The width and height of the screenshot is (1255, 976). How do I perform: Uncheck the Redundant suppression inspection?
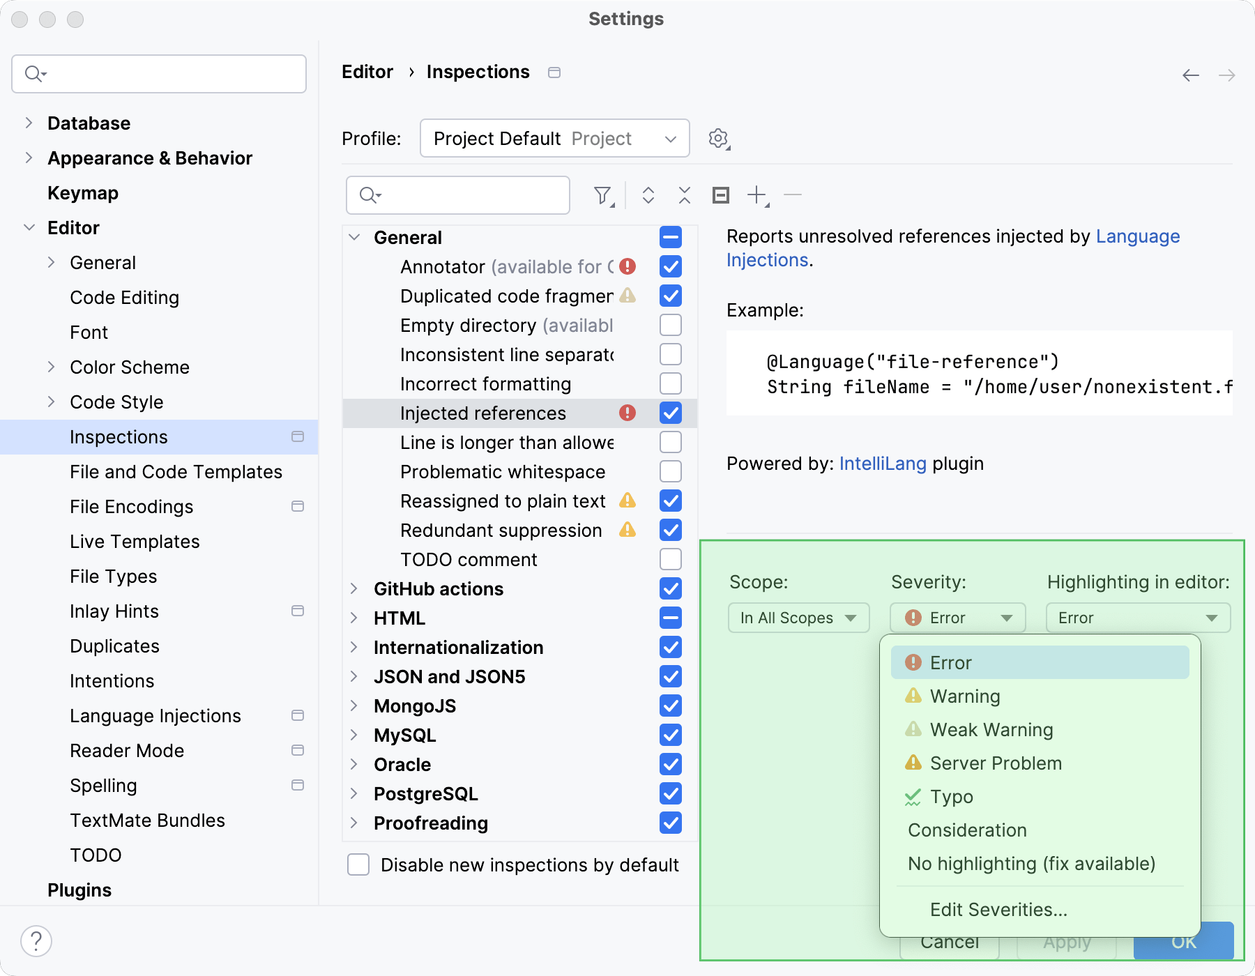pyautogui.click(x=670, y=530)
